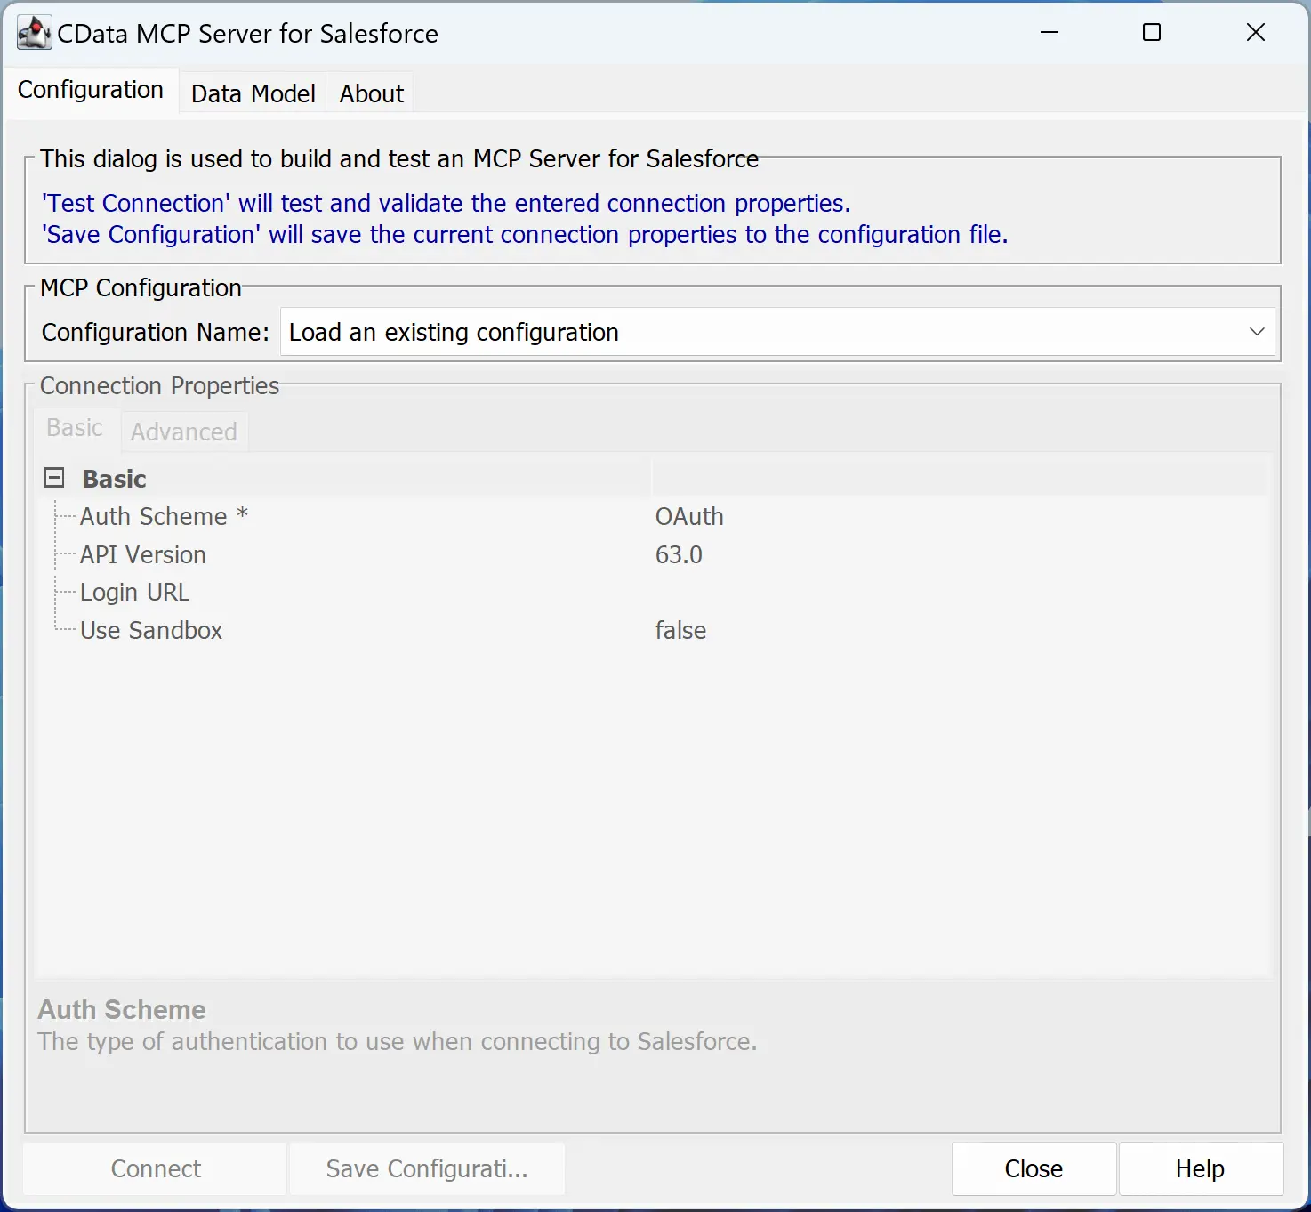Click the Login URL property row
Image resolution: width=1311 pixels, height=1212 pixels.
coord(134,592)
